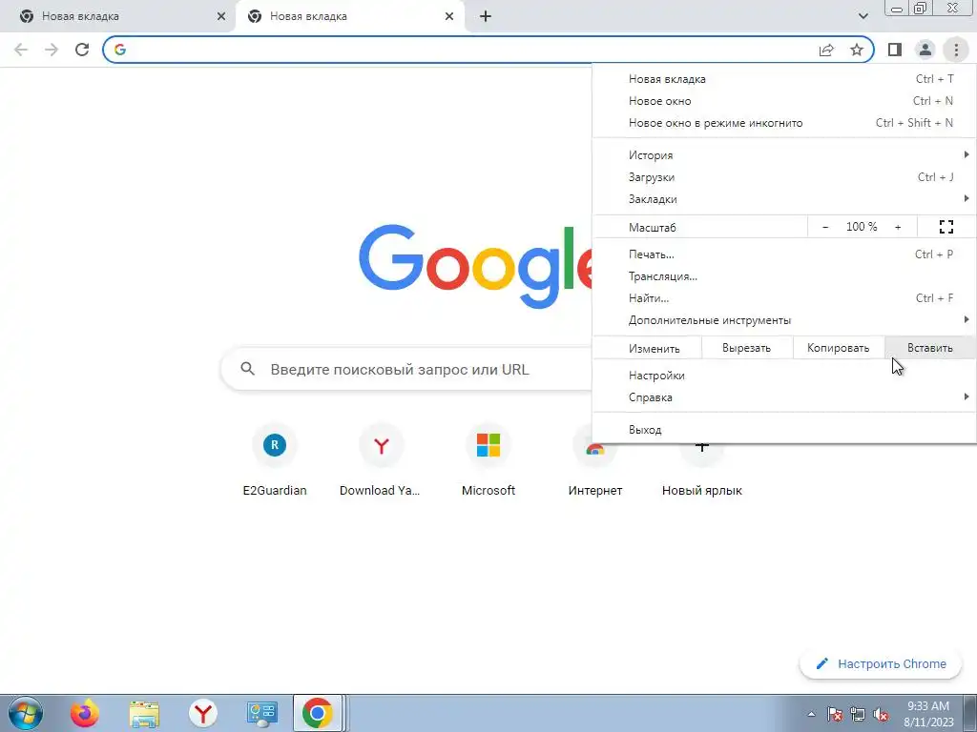The image size is (977, 732).
Task: Click the muted volume tray icon
Action: pyautogui.click(x=881, y=714)
